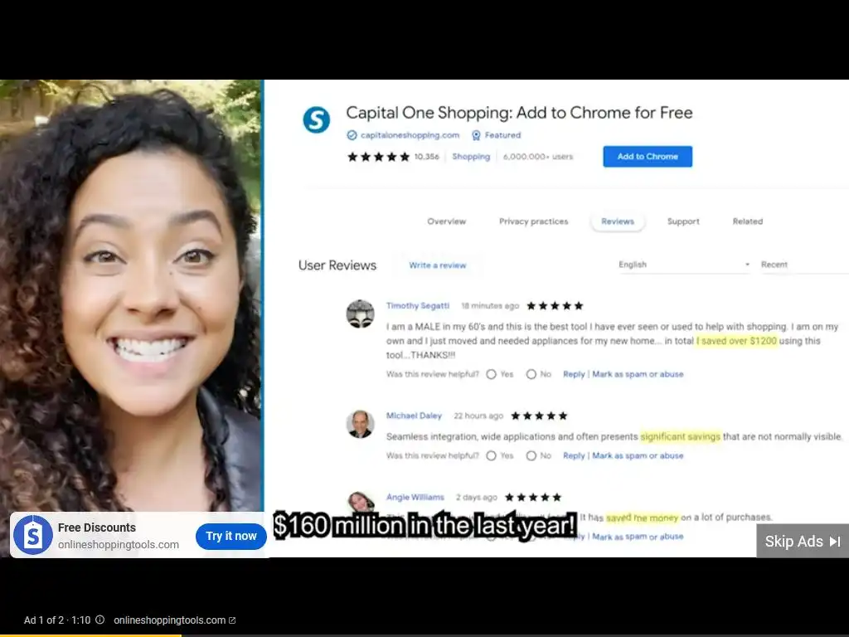
Task: Open the Support tab
Action: point(683,221)
